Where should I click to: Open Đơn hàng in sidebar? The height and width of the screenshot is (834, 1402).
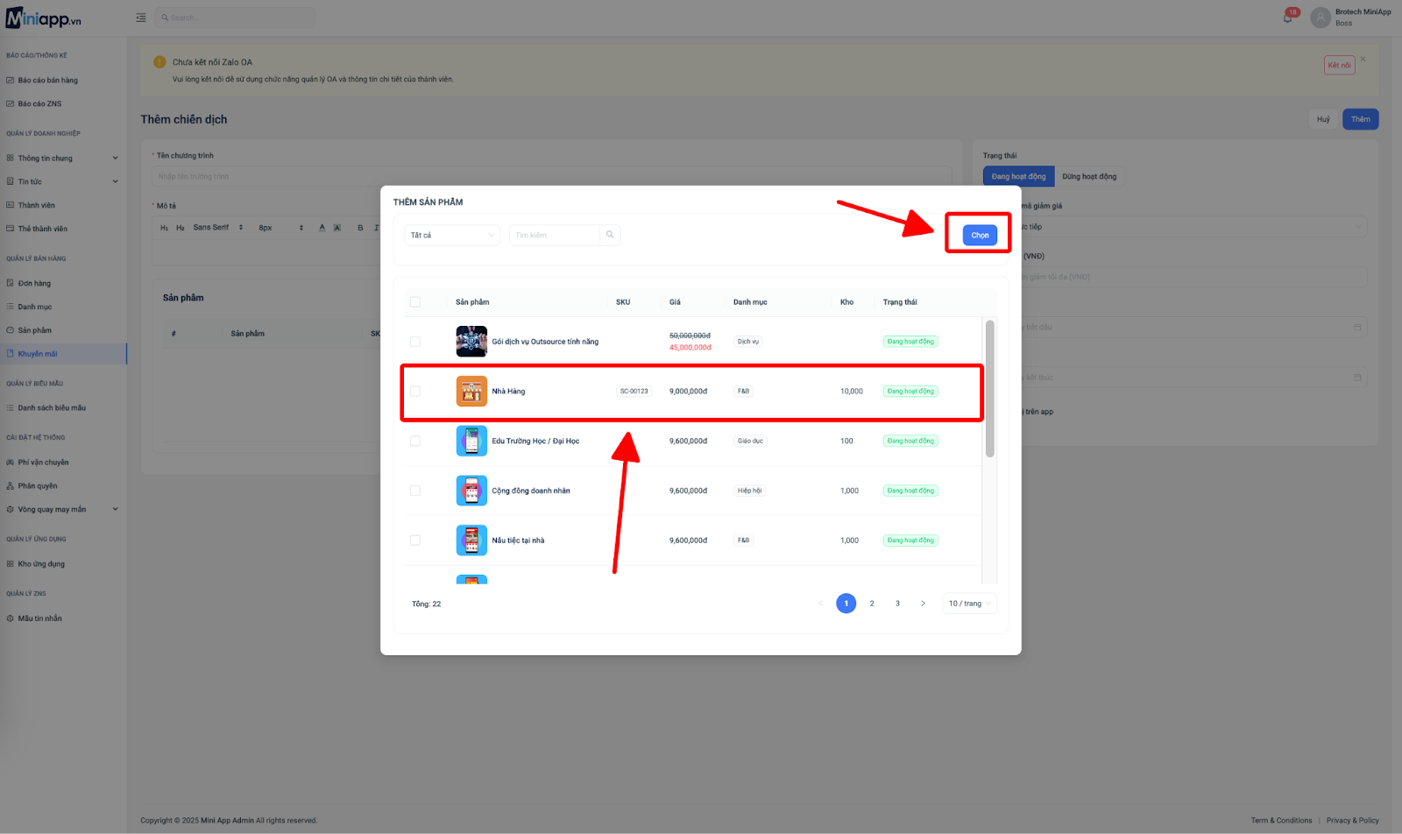[x=34, y=284]
